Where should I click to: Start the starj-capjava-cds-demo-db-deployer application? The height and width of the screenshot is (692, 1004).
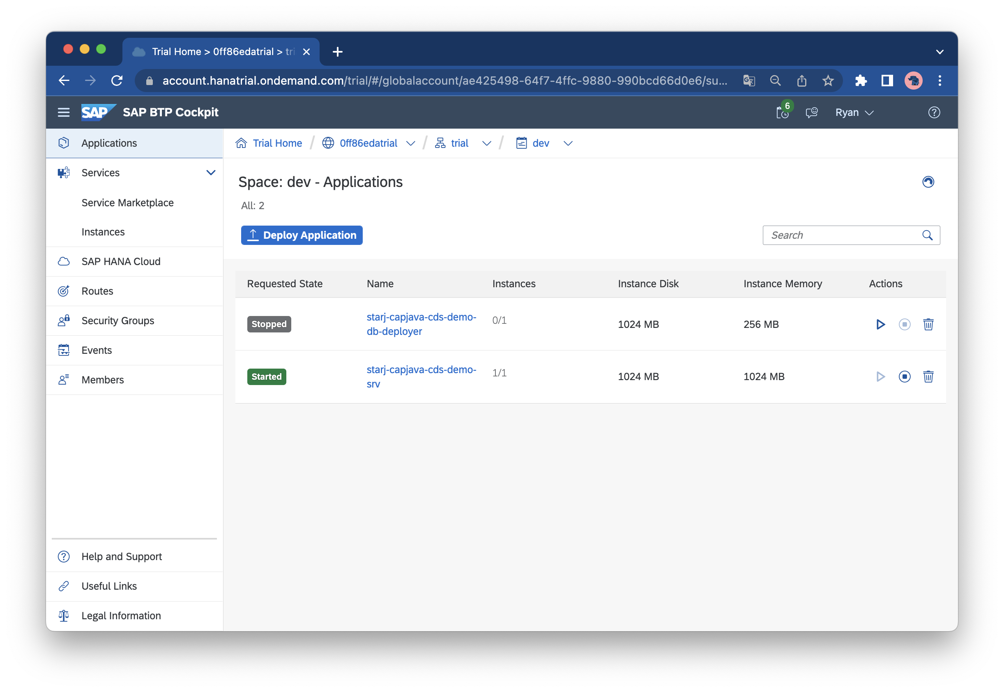[880, 324]
